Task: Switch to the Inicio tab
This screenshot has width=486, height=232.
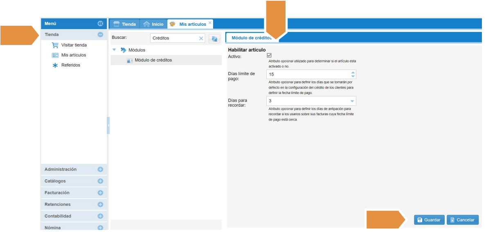Action: click(x=153, y=24)
